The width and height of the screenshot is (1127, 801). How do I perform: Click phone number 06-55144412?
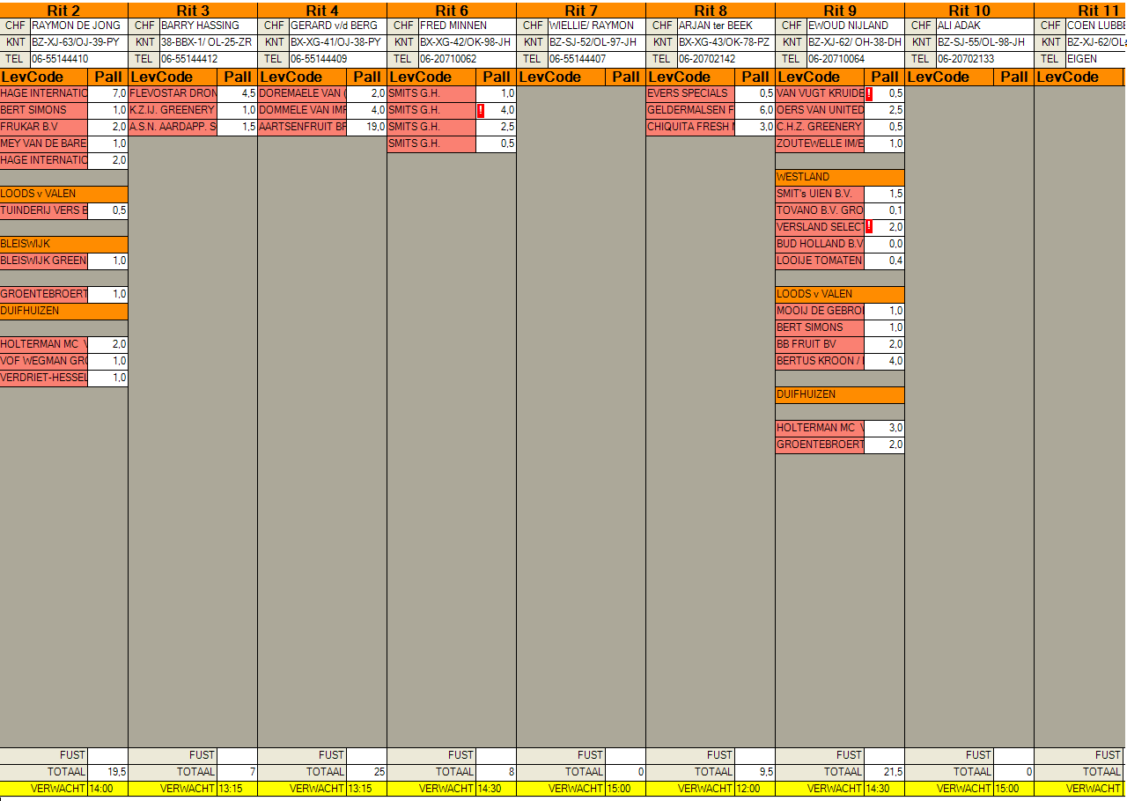coord(209,60)
